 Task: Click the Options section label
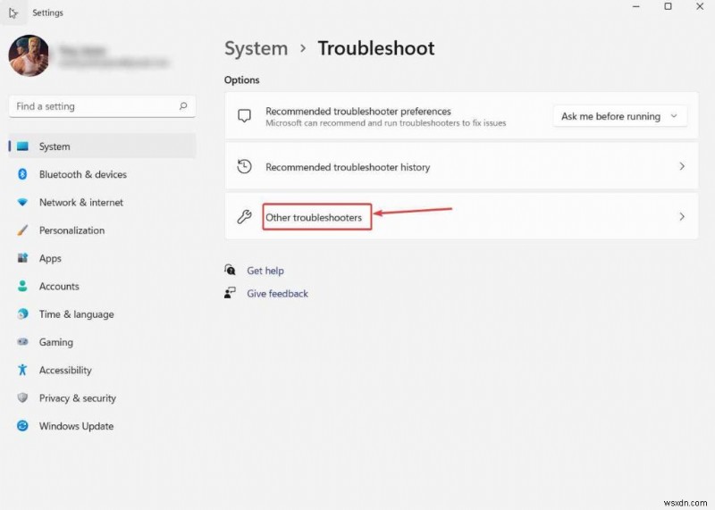click(241, 79)
